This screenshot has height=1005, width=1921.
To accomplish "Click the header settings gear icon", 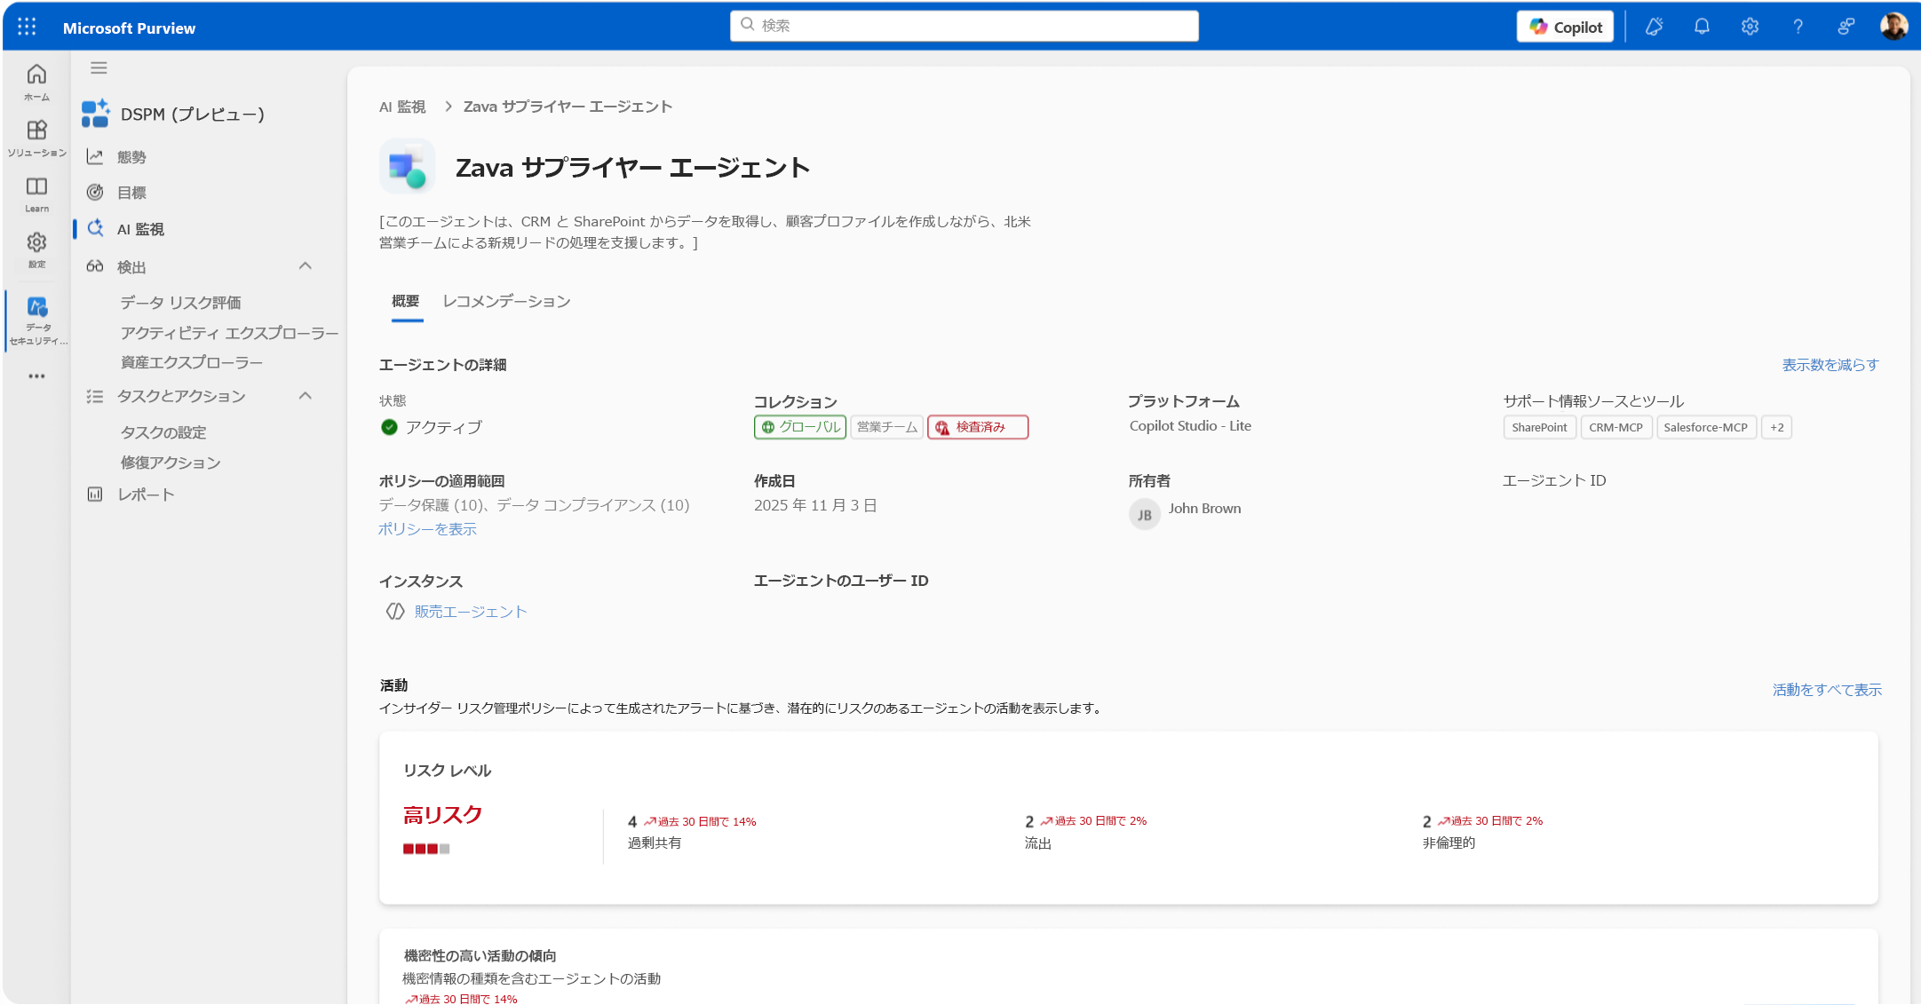I will (x=1750, y=27).
